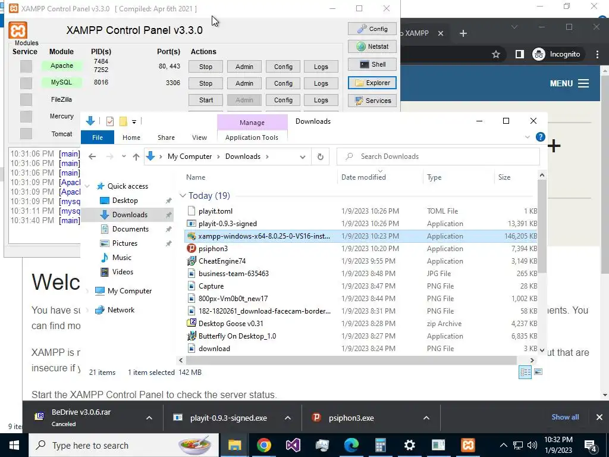Open MySQL Config options
This screenshot has height=457, width=609.
[x=283, y=83]
